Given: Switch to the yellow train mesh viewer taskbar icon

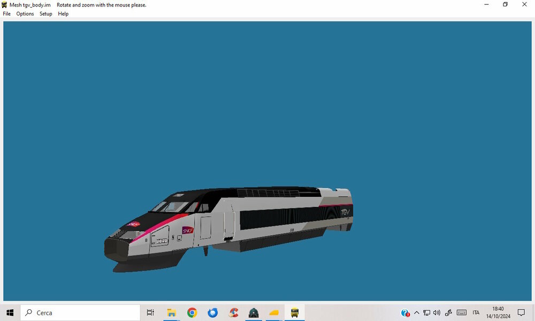Looking at the screenshot, I should tap(294, 312).
